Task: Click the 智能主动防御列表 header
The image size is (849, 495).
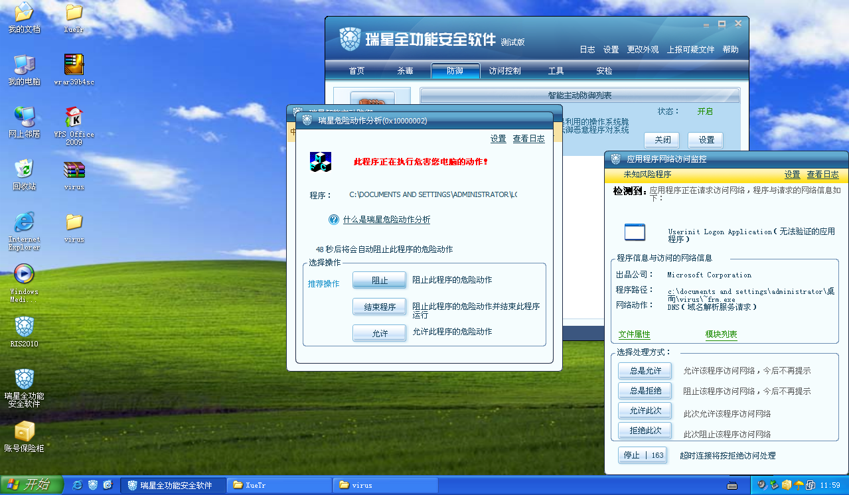Action: tap(580, 96)
